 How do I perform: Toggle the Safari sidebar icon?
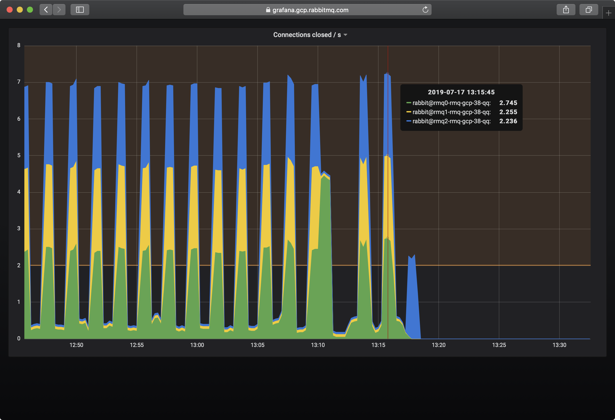point(80,10)
